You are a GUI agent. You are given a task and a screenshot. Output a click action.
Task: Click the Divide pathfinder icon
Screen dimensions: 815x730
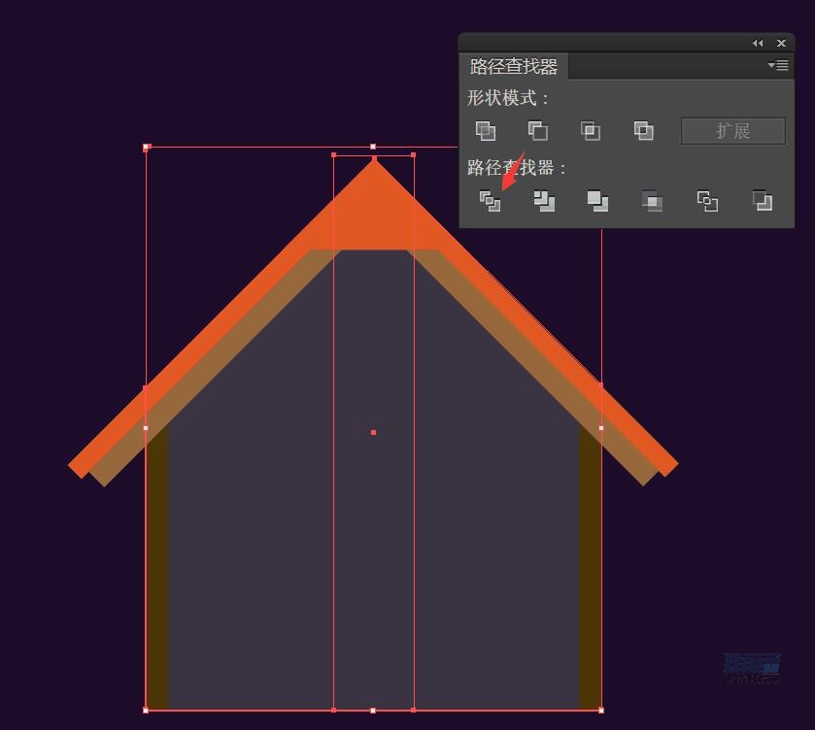[x=491, y=201]
